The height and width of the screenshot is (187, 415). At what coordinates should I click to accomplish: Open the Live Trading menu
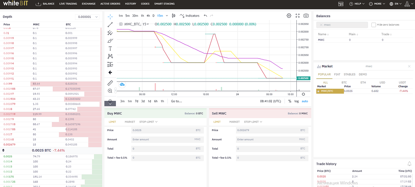coord(68,4)
